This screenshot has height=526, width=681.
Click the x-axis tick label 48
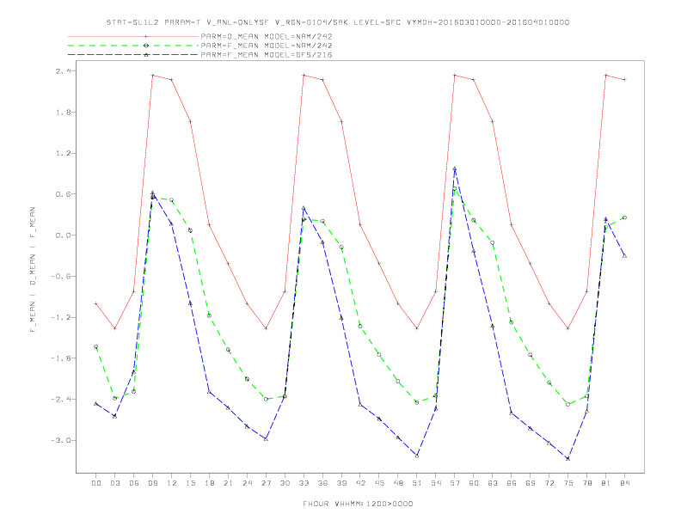[398, 483]
